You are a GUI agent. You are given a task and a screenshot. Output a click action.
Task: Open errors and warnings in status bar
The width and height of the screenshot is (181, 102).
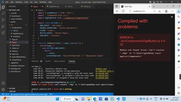point(5,94)
